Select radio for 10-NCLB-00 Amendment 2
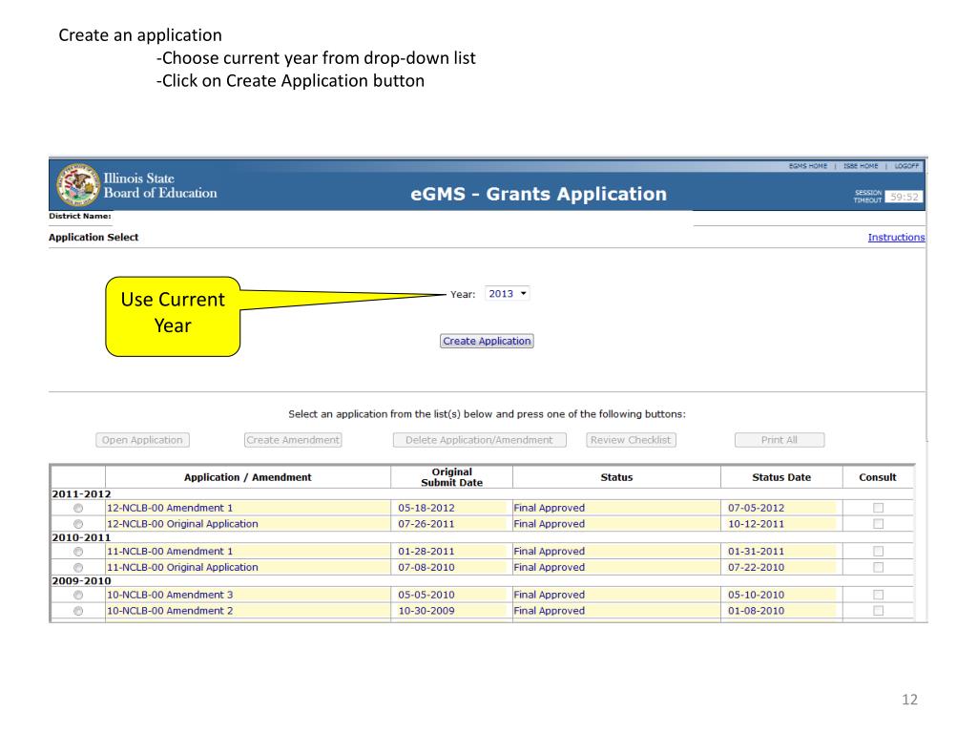The height and width of the screenshot is (733, 977). tap(78, 612)
